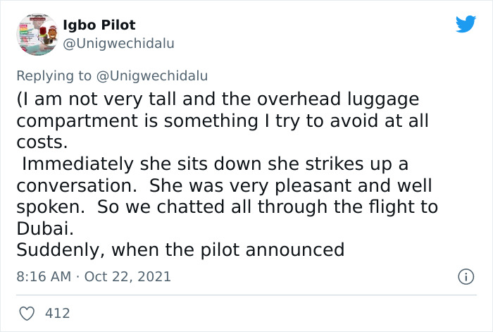493x332 pixels.
Task: Click the Twitter bird logo
Action: click(x=466, y=24)
